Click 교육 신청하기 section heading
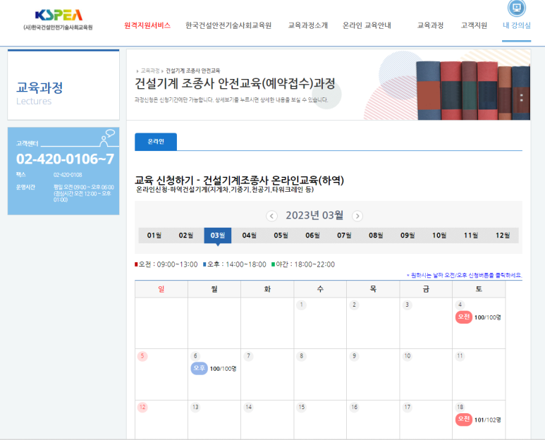545x440 pixels. [239, 181]
